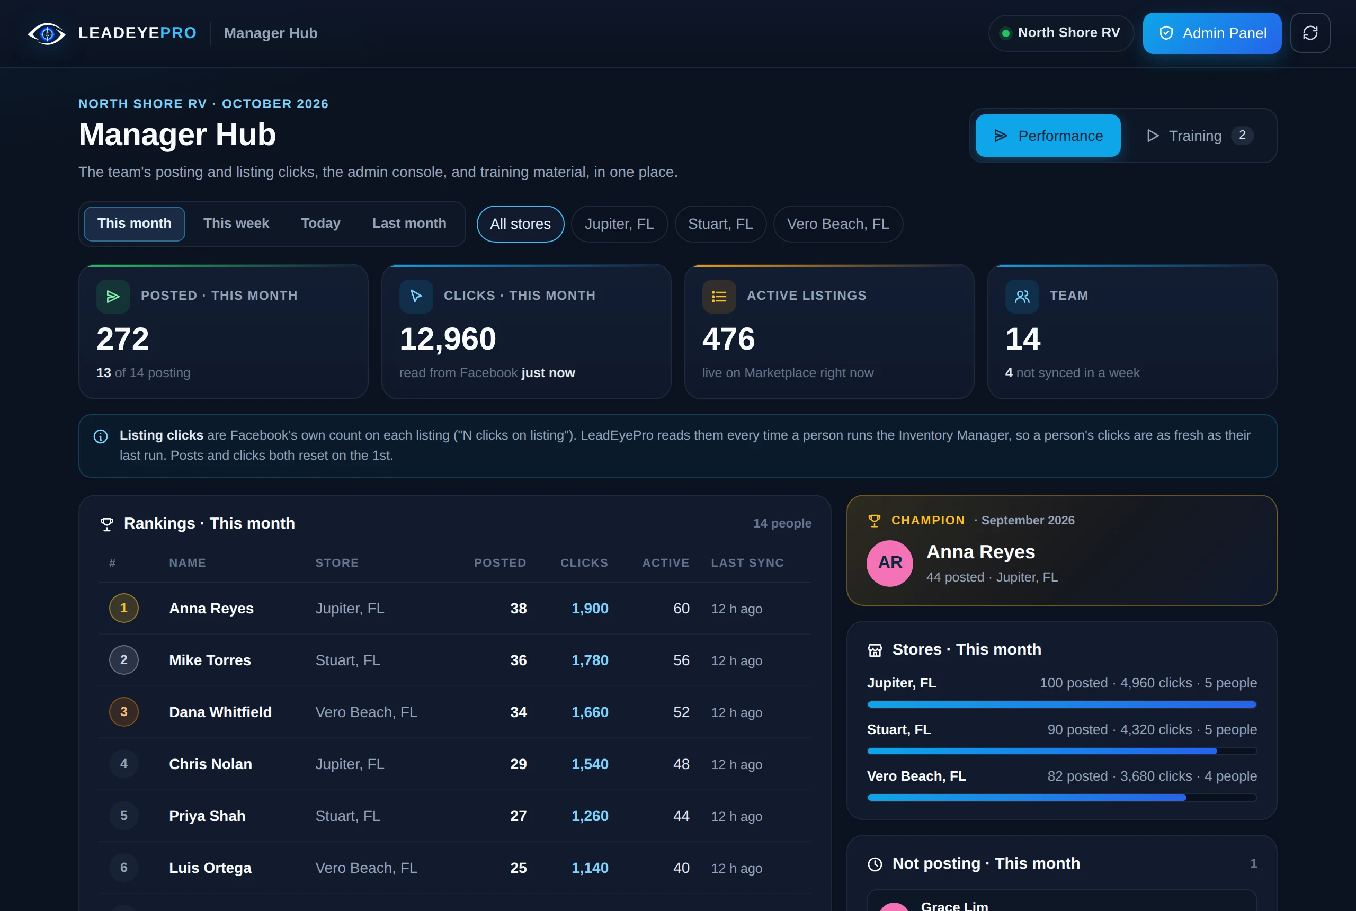Open Anna Reyes in the rankings table

211,608
